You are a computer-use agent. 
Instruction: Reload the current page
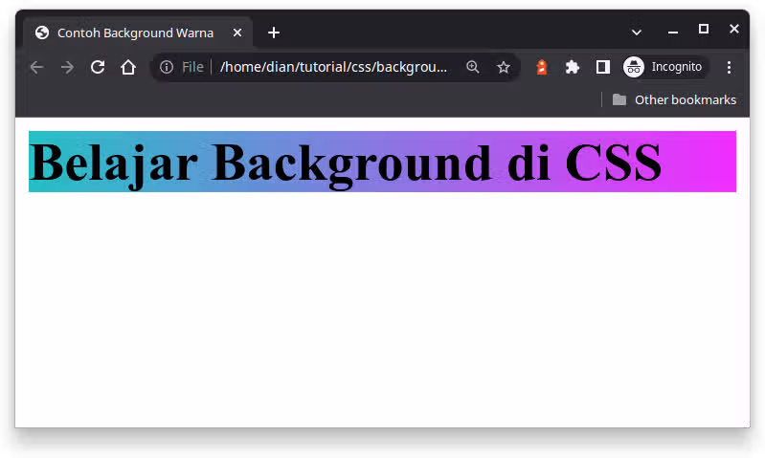pyautogui.click(x=98, y=67)
